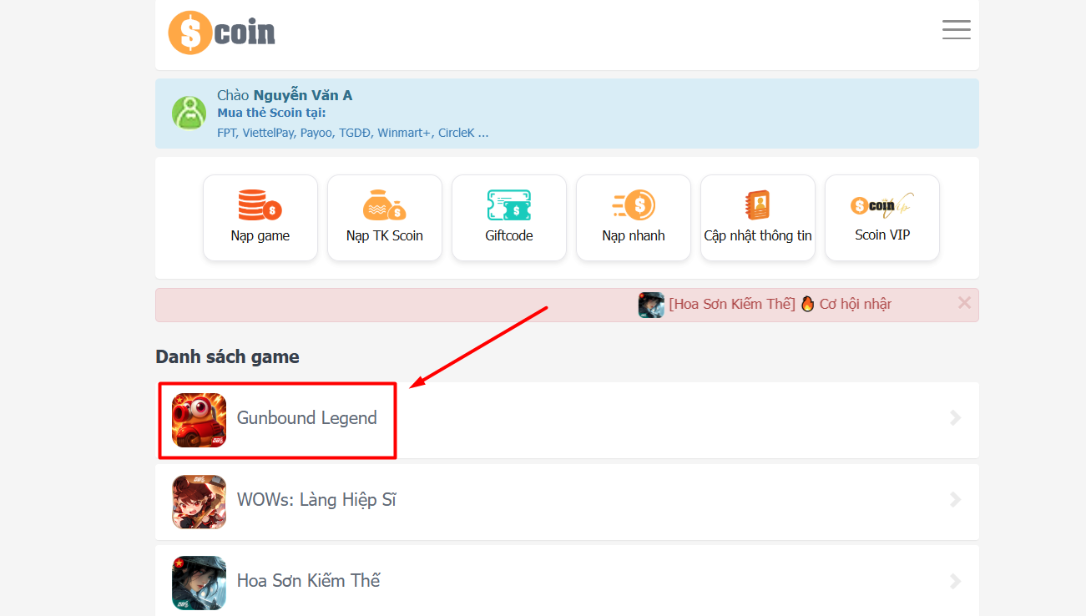Open the Giftcode ticket icon
The height and width of the screenshot is (616, 1086).
pyautogui.click(x=508, y=204)
